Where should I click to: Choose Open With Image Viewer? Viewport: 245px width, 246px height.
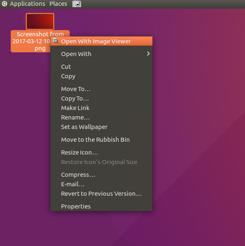click(x=101, y=41)
